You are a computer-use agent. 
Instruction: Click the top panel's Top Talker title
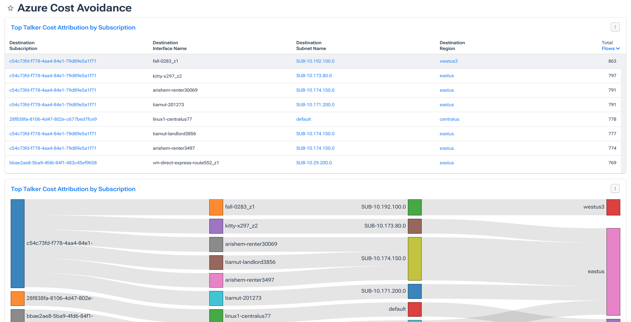coord(73,27)
